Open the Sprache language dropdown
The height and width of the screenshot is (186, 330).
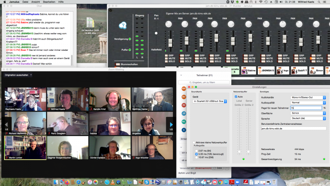[x=308, y=118]
